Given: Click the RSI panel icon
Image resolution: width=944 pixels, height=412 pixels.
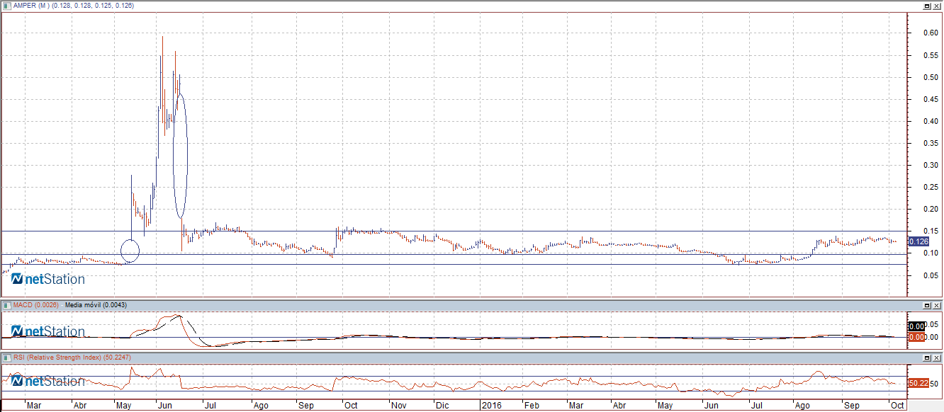Looking at the screenshot, I should pos(7,357).
